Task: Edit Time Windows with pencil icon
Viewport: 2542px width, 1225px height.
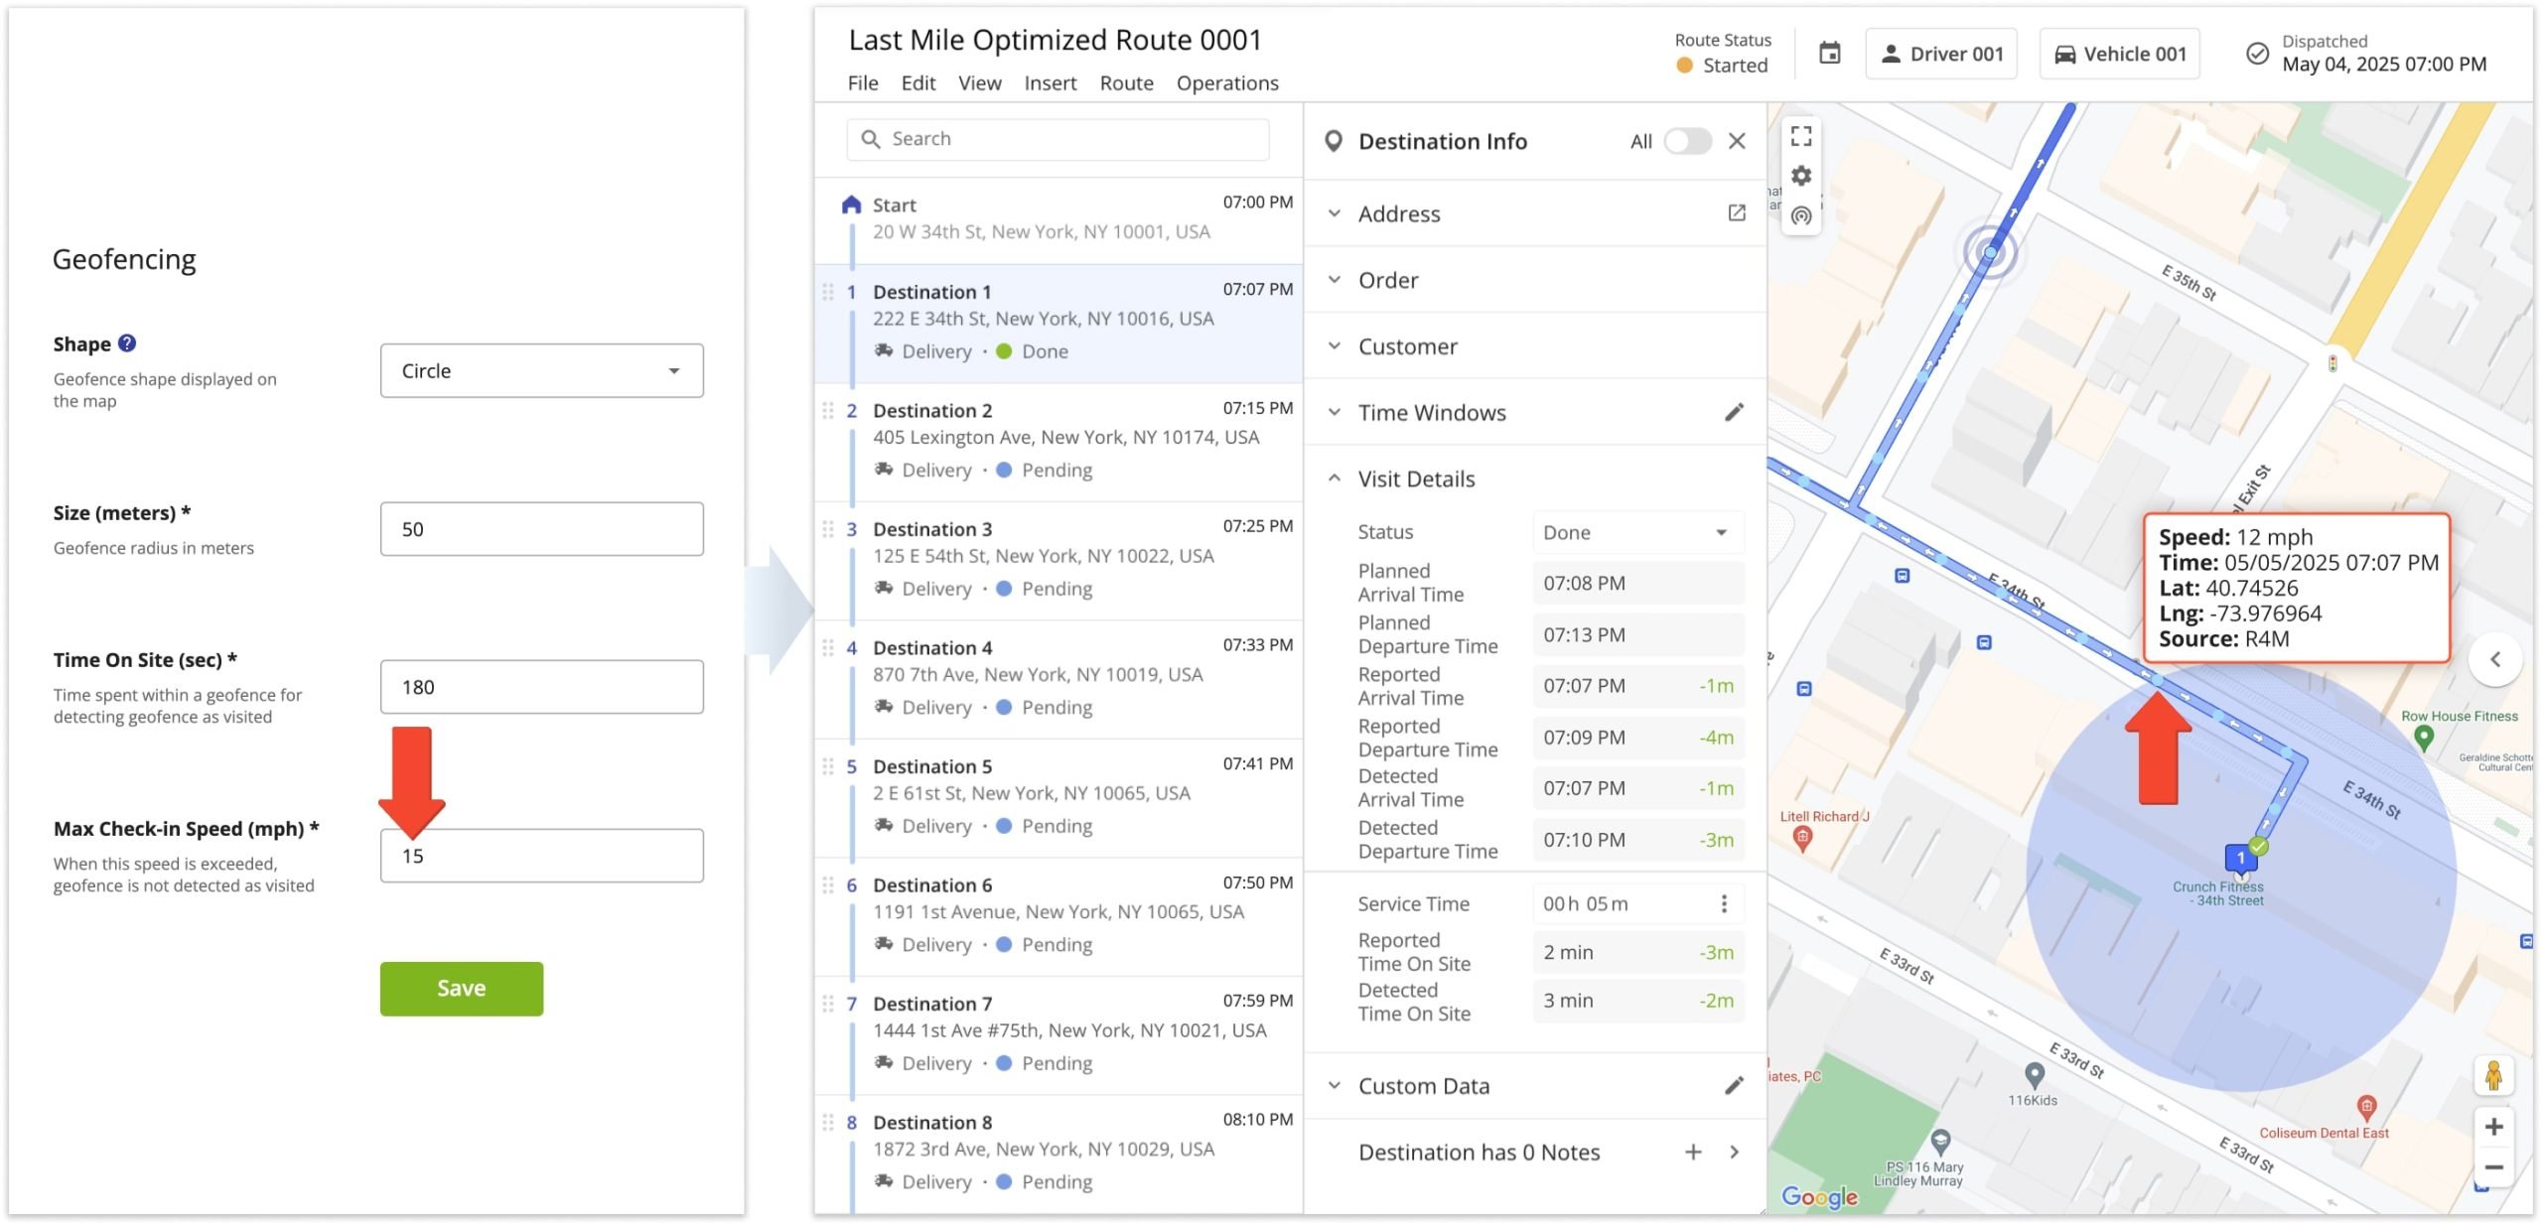Action: [1734, 412]
